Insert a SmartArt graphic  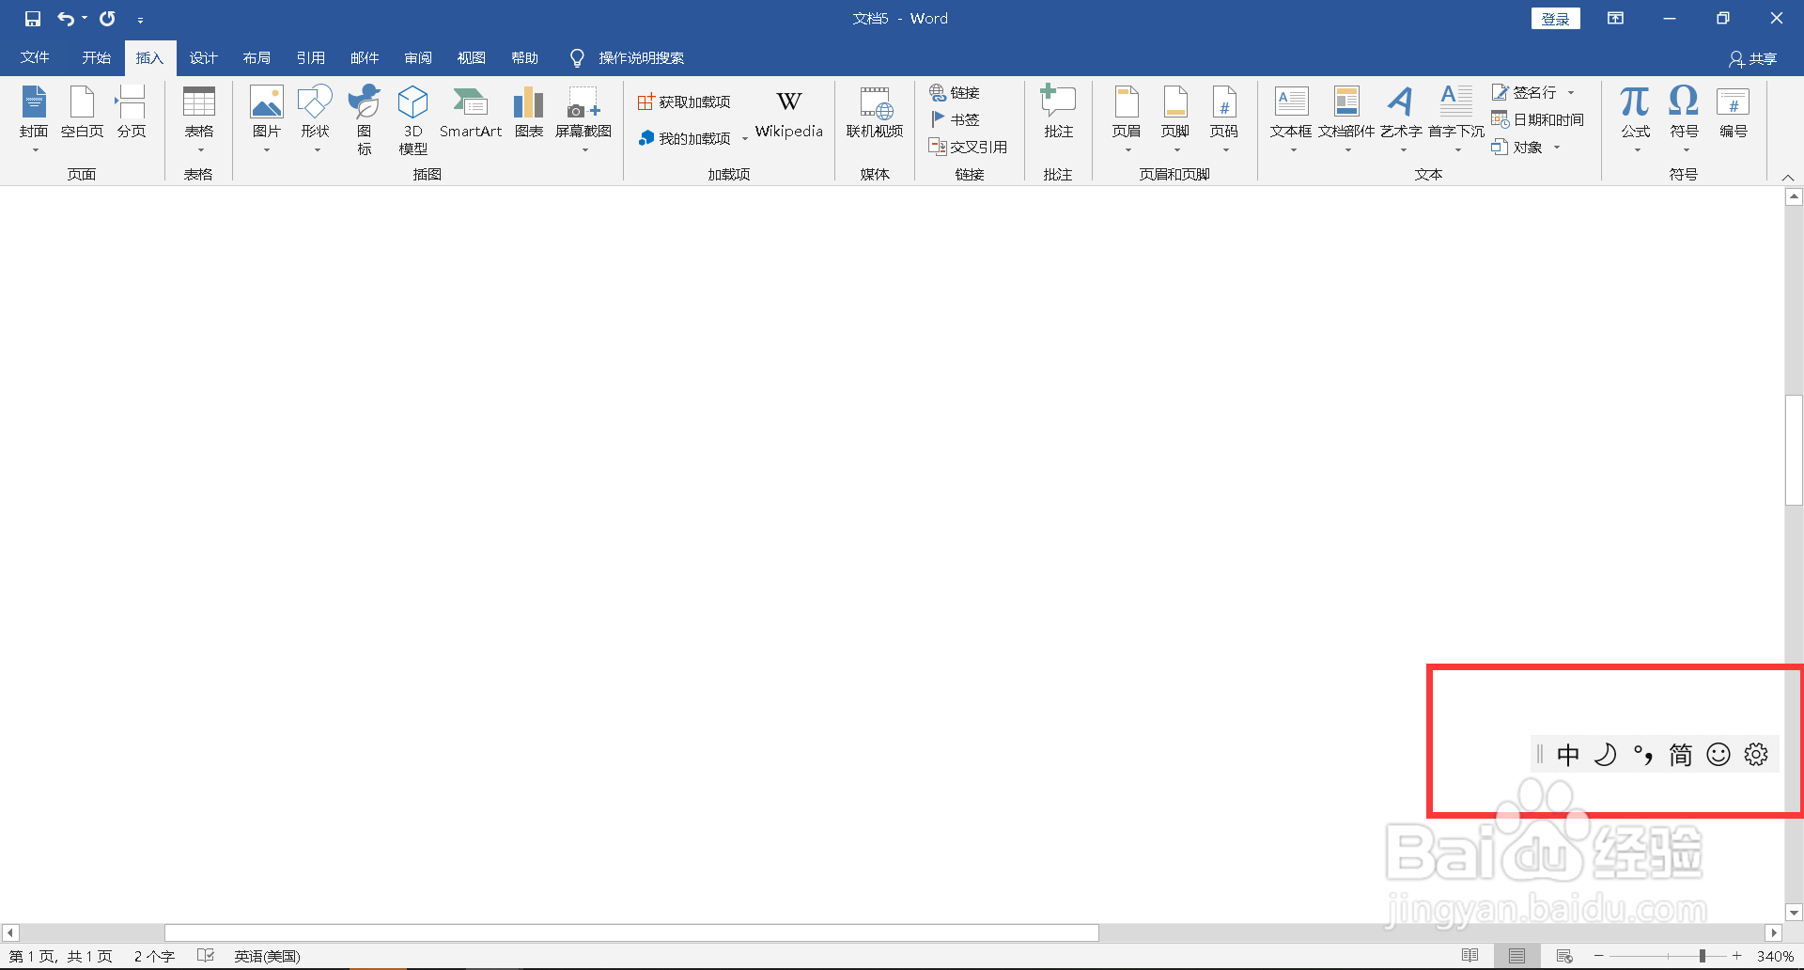[x=471, y=113]
